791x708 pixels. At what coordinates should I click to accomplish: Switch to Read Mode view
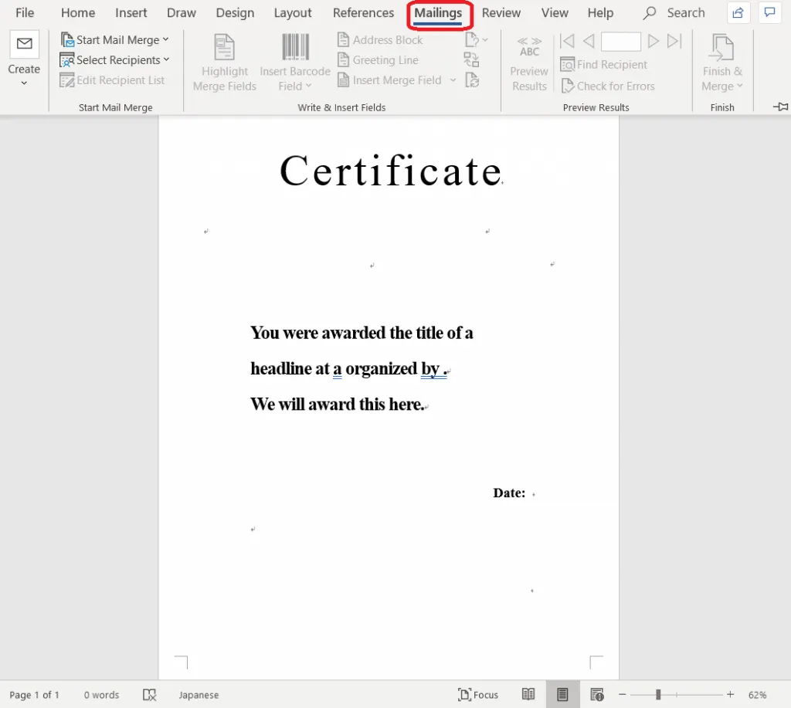tap(528, 694)
